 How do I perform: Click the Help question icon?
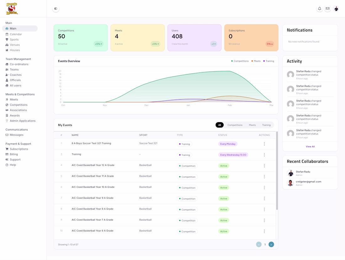point(7,165)
